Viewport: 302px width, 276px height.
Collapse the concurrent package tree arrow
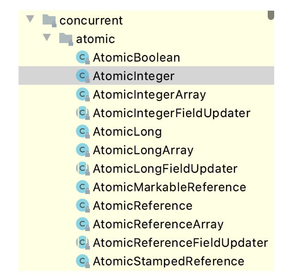[30, 19]
